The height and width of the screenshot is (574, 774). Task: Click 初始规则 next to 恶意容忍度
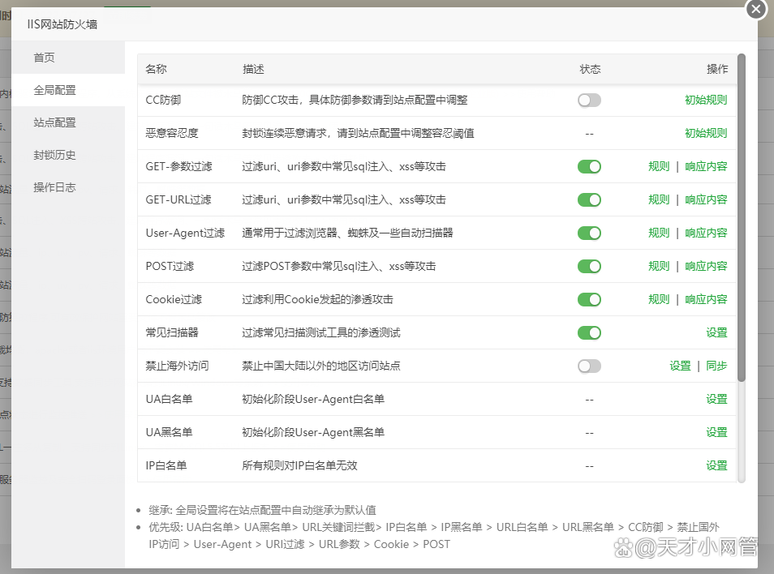tap(705, 133)
